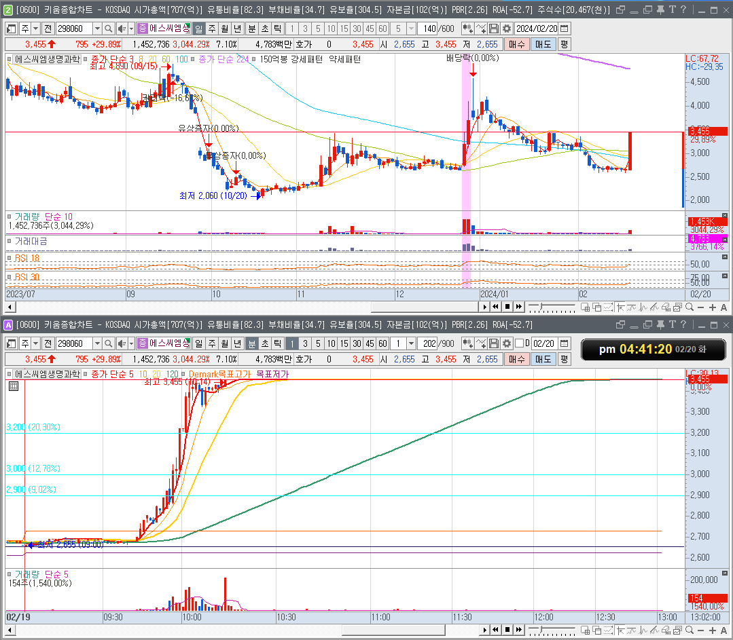Open 주 market dropdown arrow in bottom chart

point(35,344)
